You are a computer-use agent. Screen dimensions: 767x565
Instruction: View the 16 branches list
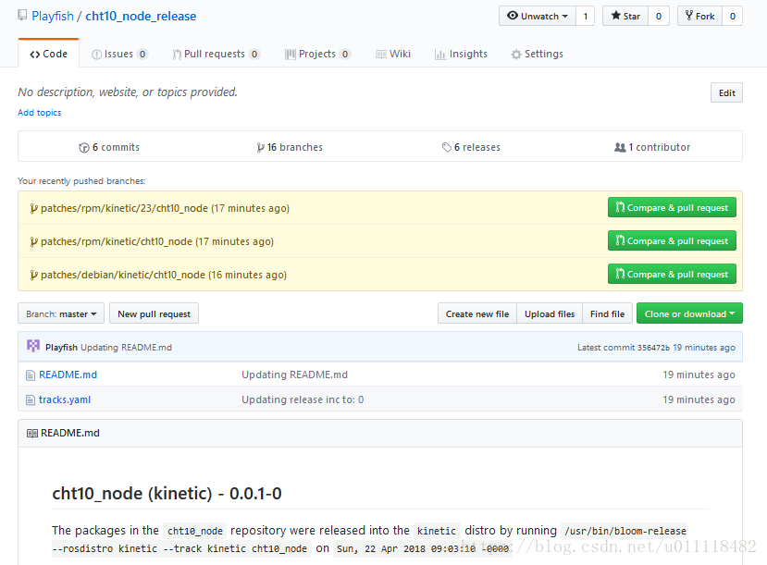click(x=290, y=147)
